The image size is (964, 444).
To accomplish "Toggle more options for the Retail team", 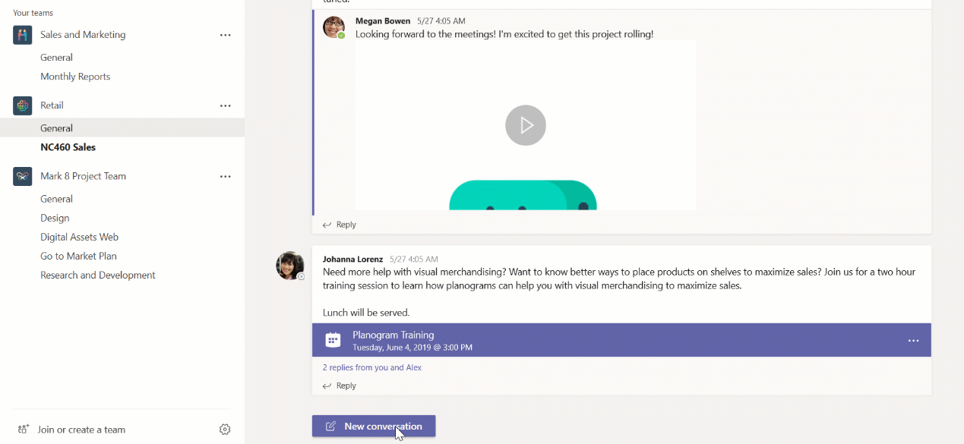I will (x=225, y=105).
